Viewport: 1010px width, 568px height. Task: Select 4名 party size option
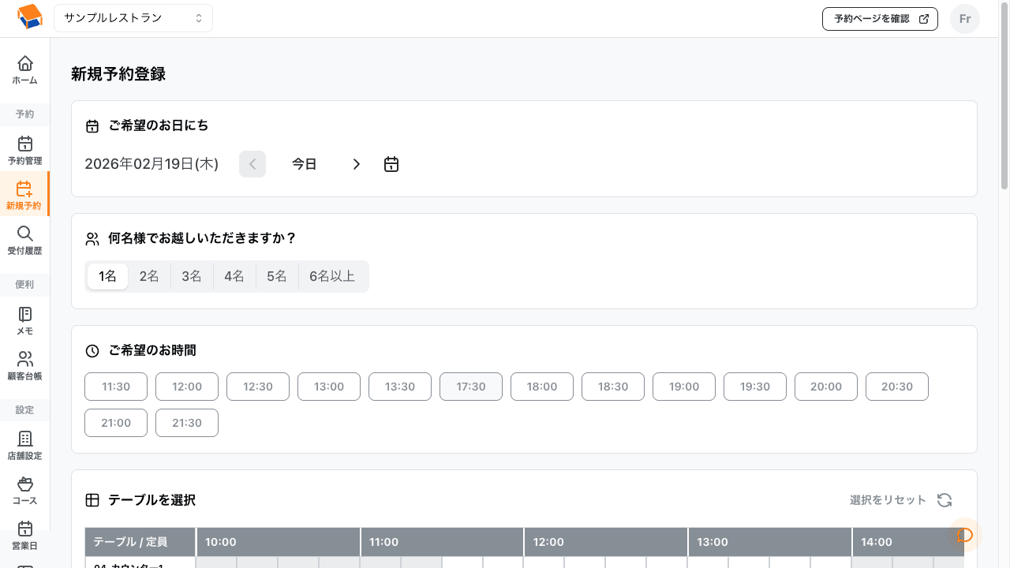(x=234, y=277)
